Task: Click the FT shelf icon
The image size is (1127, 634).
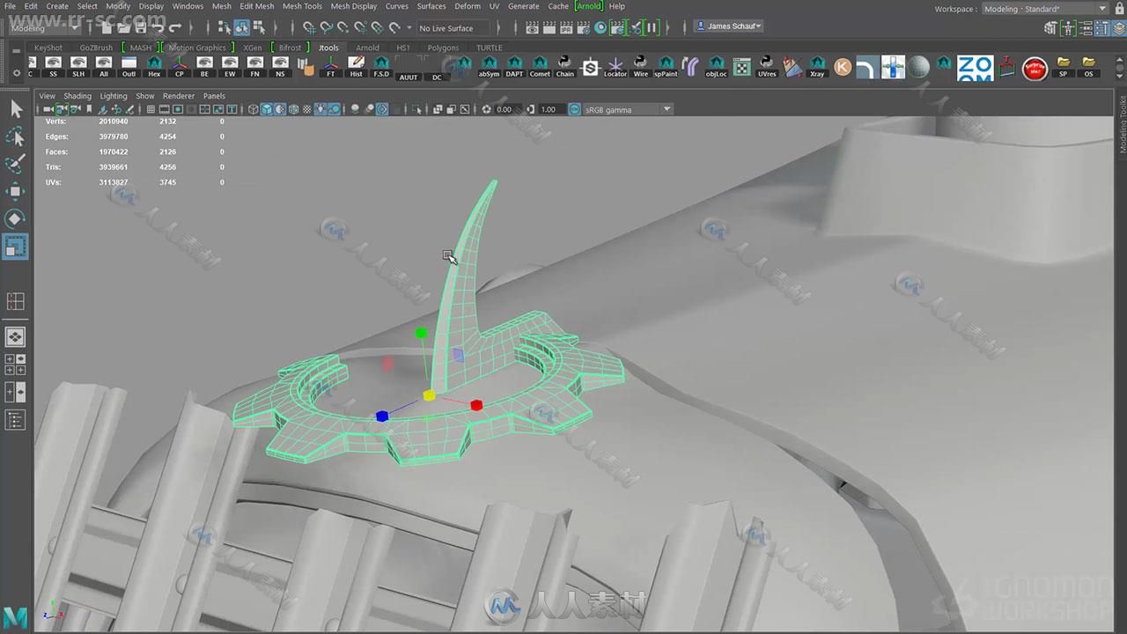Action: [x=330, y=67]
